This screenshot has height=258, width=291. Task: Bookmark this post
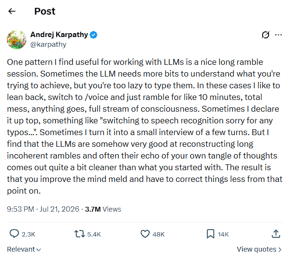tap(210, 234)
